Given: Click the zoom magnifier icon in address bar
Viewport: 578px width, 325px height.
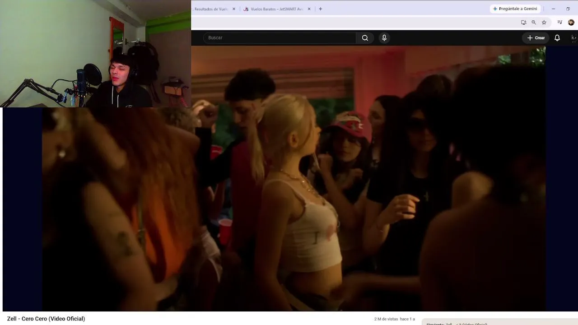Looking at the screenshot, I should (534, 23).
